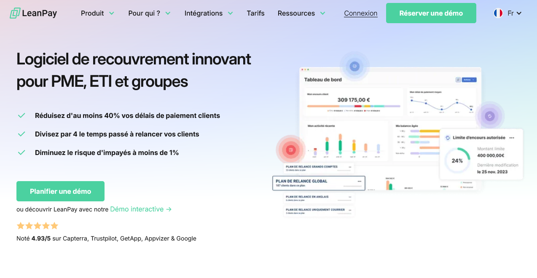
Task: Expand the Intégrations chevron arrow
Action: (x=230, y=13)
